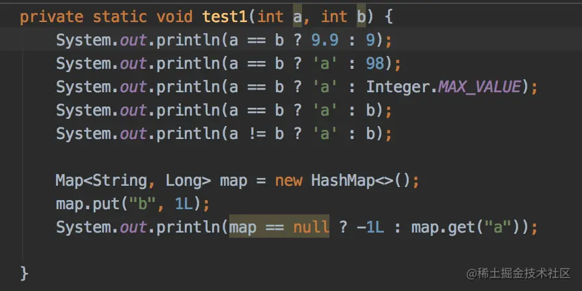The width and height of the screenshot is (582, 291).
Task: Click the highlighted parameter b in signature
Action: [x=361, y=17]
